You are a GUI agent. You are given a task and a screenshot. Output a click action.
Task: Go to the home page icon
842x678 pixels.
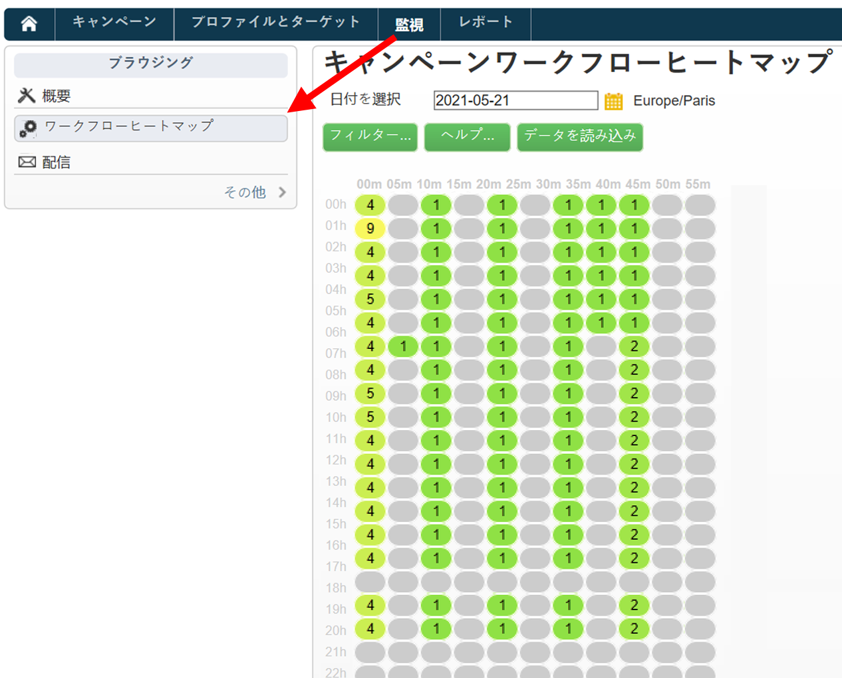pos(29,24)
